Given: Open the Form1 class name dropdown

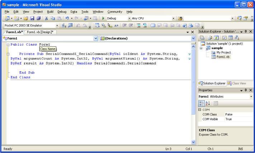Looking at the screenshot, I should (96, 38).
